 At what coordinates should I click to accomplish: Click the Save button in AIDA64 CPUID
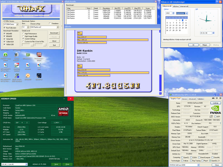56,164
